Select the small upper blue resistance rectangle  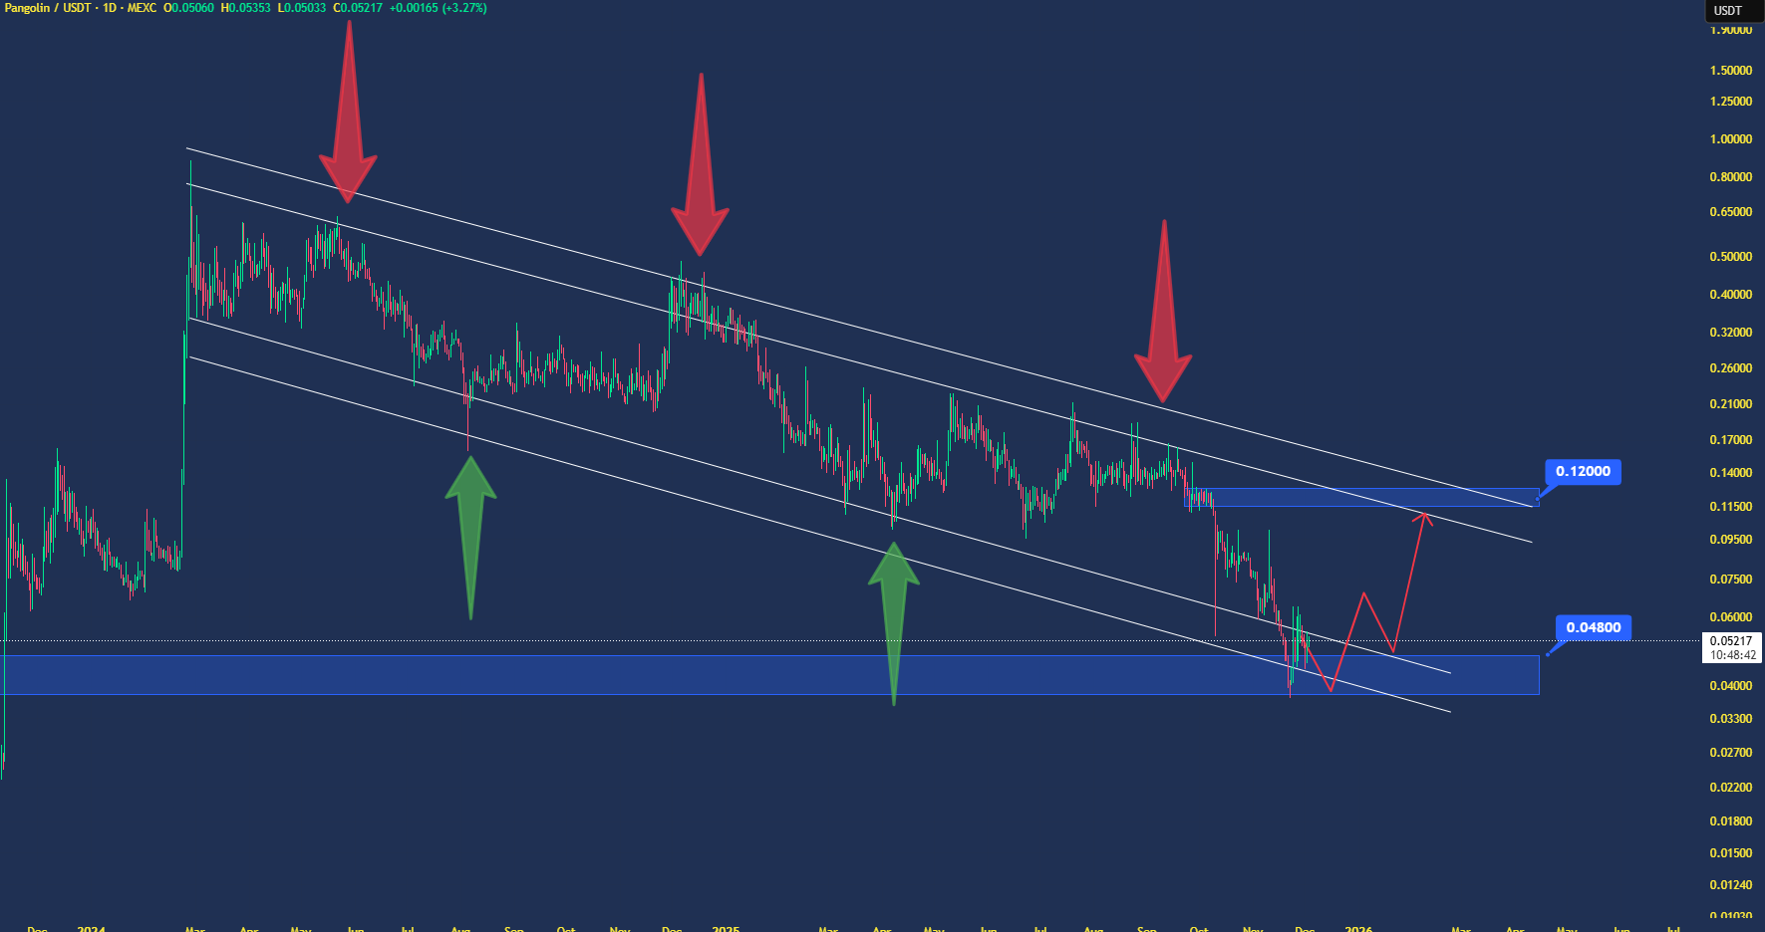1360,497
